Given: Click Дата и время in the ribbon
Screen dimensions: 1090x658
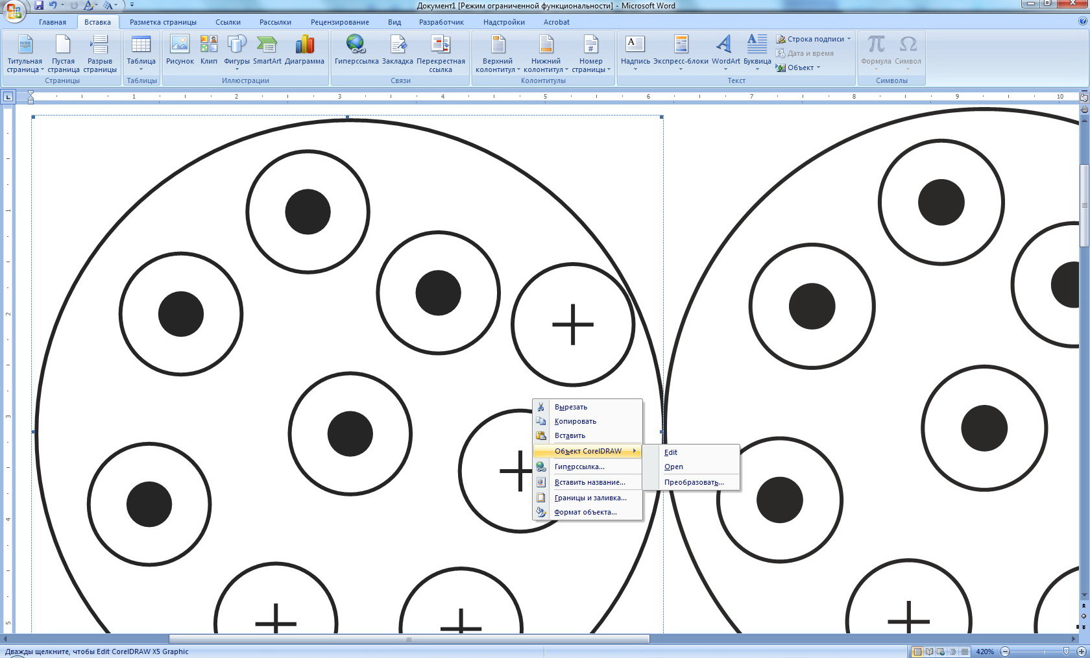Looking at the screenshot, I should pyautogui.click(x=805, y=53).
